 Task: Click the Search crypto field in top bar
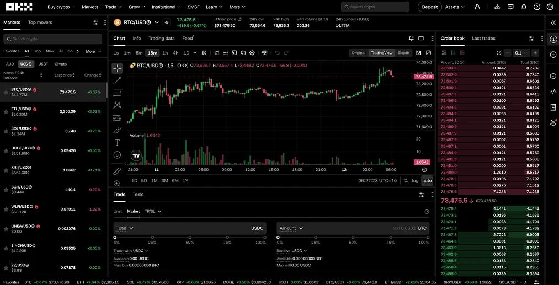(x=375, y=7)
